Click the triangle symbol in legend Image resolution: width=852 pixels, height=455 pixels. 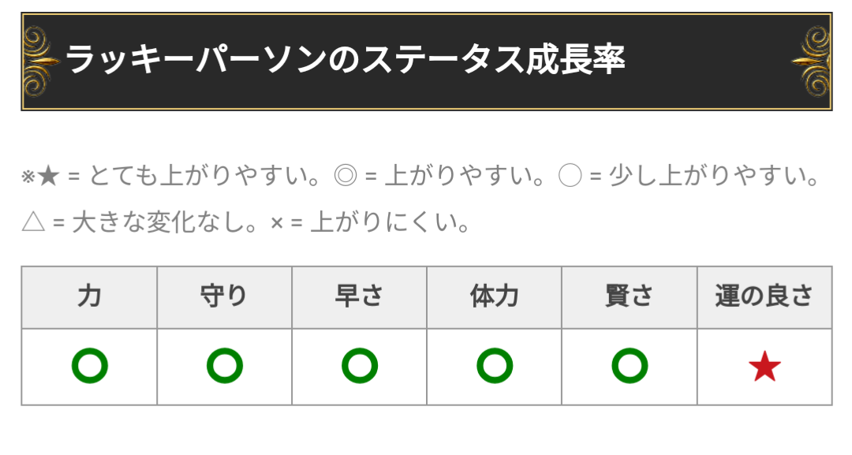(x=33, y=222)
